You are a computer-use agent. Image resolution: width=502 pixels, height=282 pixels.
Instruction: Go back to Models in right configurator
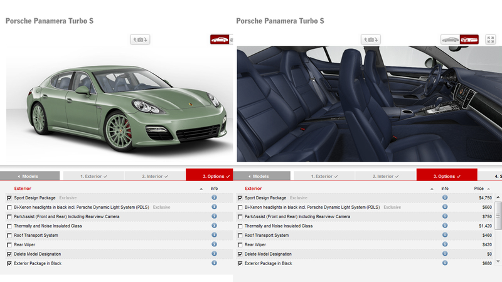pyautogui.click(x=262, y=176)
